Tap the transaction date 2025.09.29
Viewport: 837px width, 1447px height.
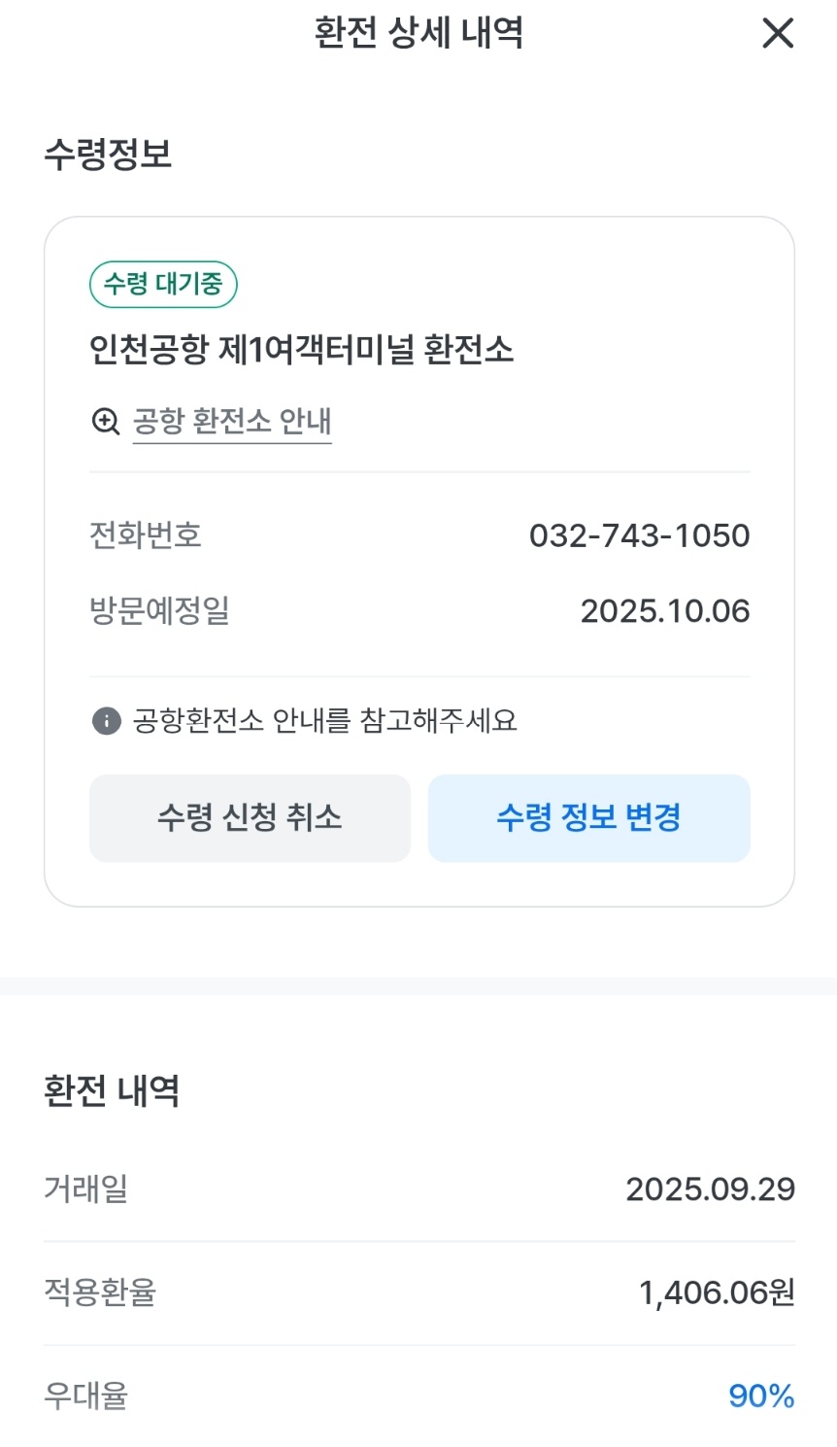tap(710, 1189)
